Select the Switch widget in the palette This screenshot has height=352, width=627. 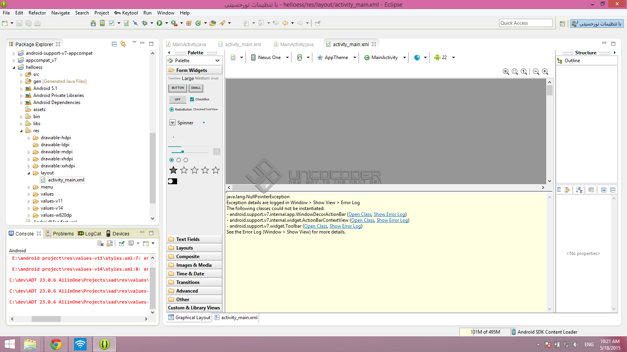pyautogui.click(x=172, y=181)
